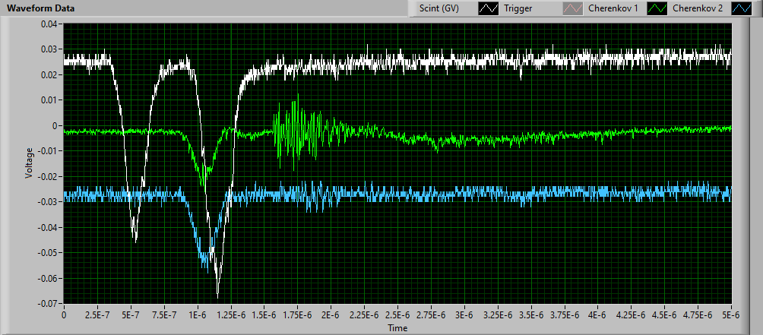Select the Time X-axis label

(397, 327)
